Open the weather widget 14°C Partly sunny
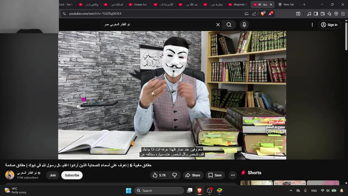The image size is (348, 196). pos(15,191)
